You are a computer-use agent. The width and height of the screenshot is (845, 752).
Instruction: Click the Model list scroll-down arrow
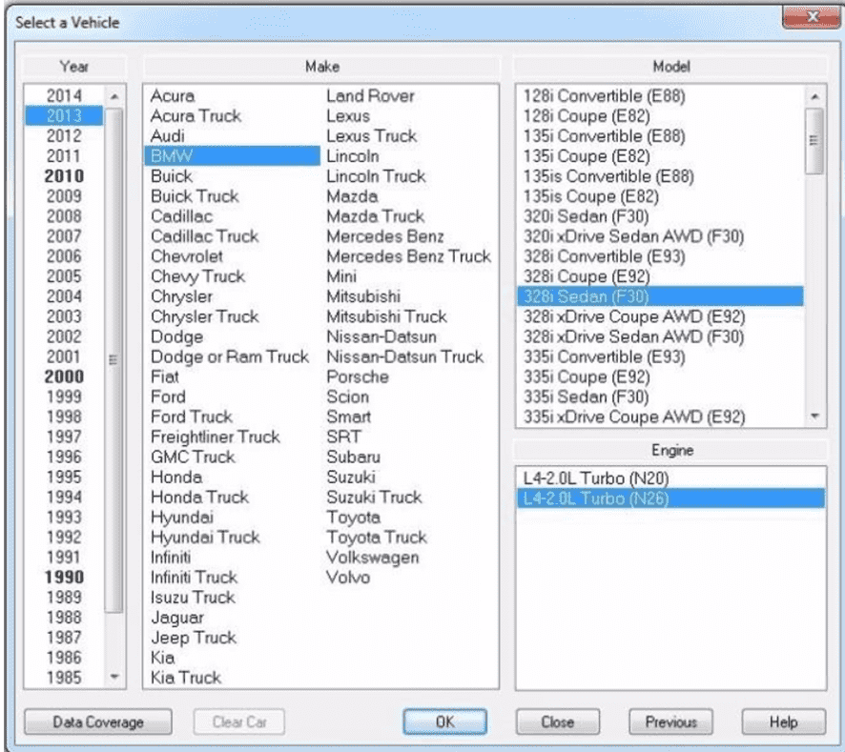(x=814, y=416)
